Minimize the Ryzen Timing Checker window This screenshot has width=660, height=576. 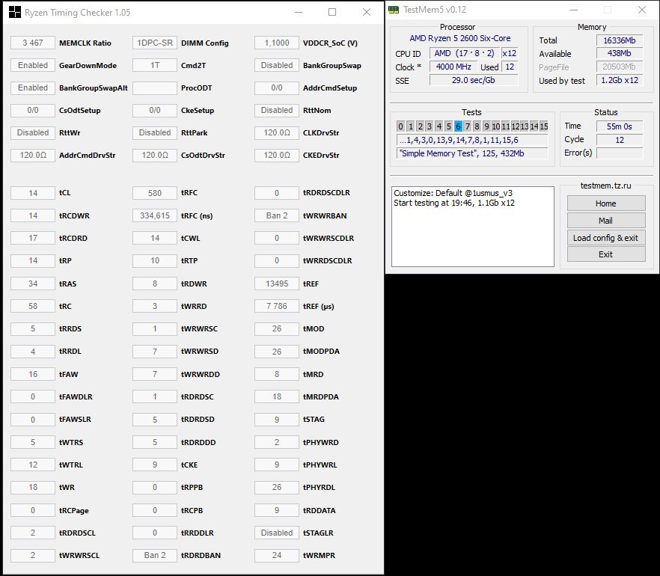tap(299, 12)
